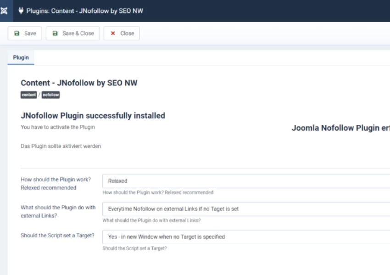Click label 'How should the Plugin work?'
The height and width of the screenshot is (275, 390).
click(x=56, y=184)
